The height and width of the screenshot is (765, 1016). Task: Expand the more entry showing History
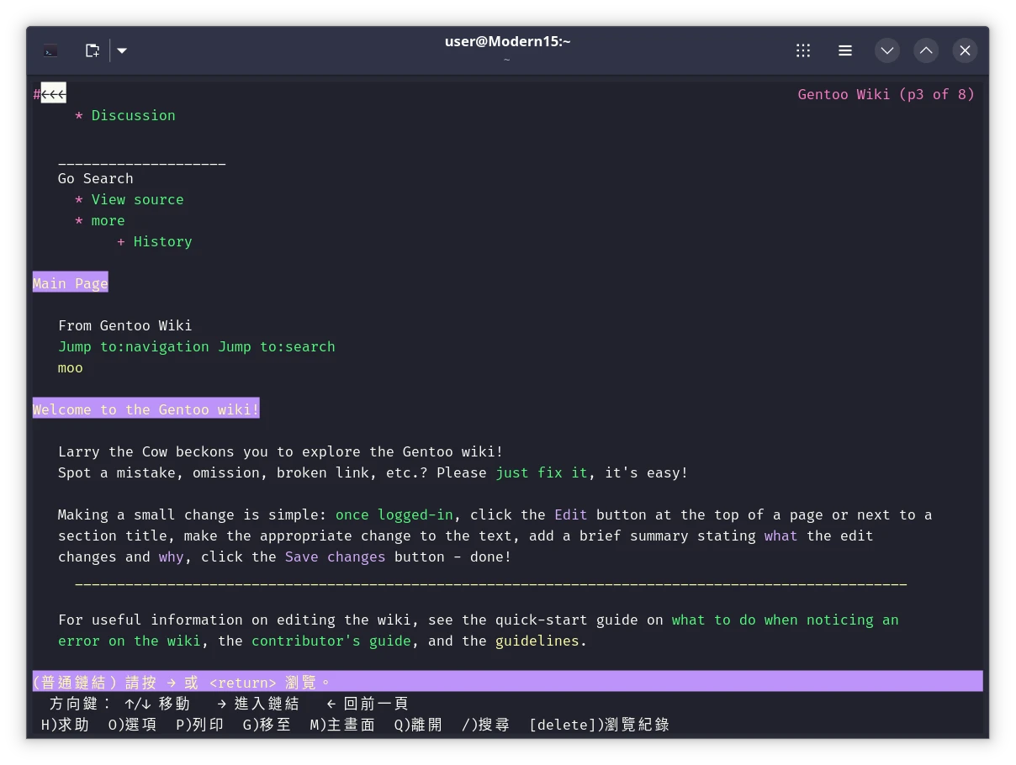(x=108, y=220)
